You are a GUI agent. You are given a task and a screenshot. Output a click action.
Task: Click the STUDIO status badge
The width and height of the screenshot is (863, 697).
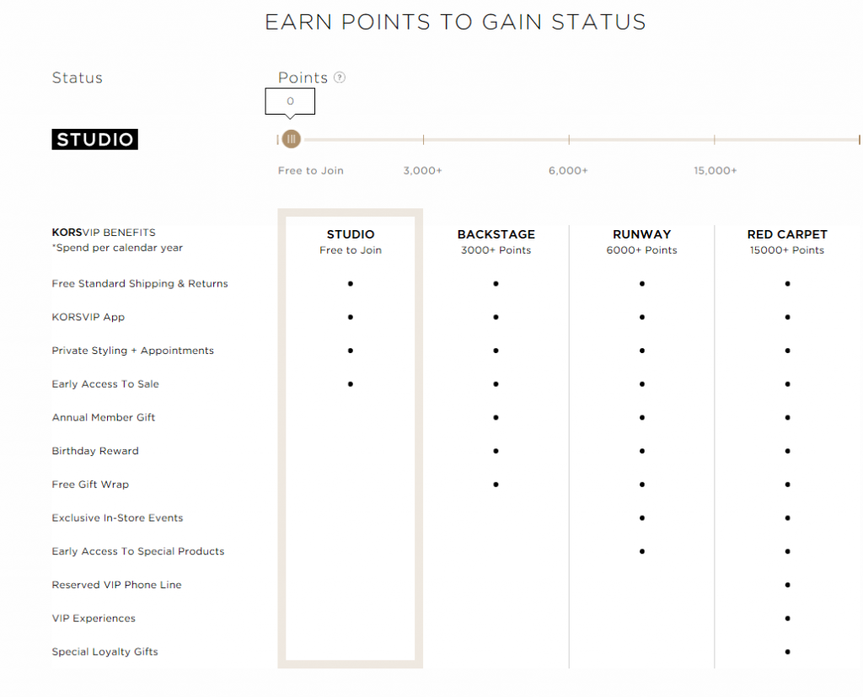94,139
